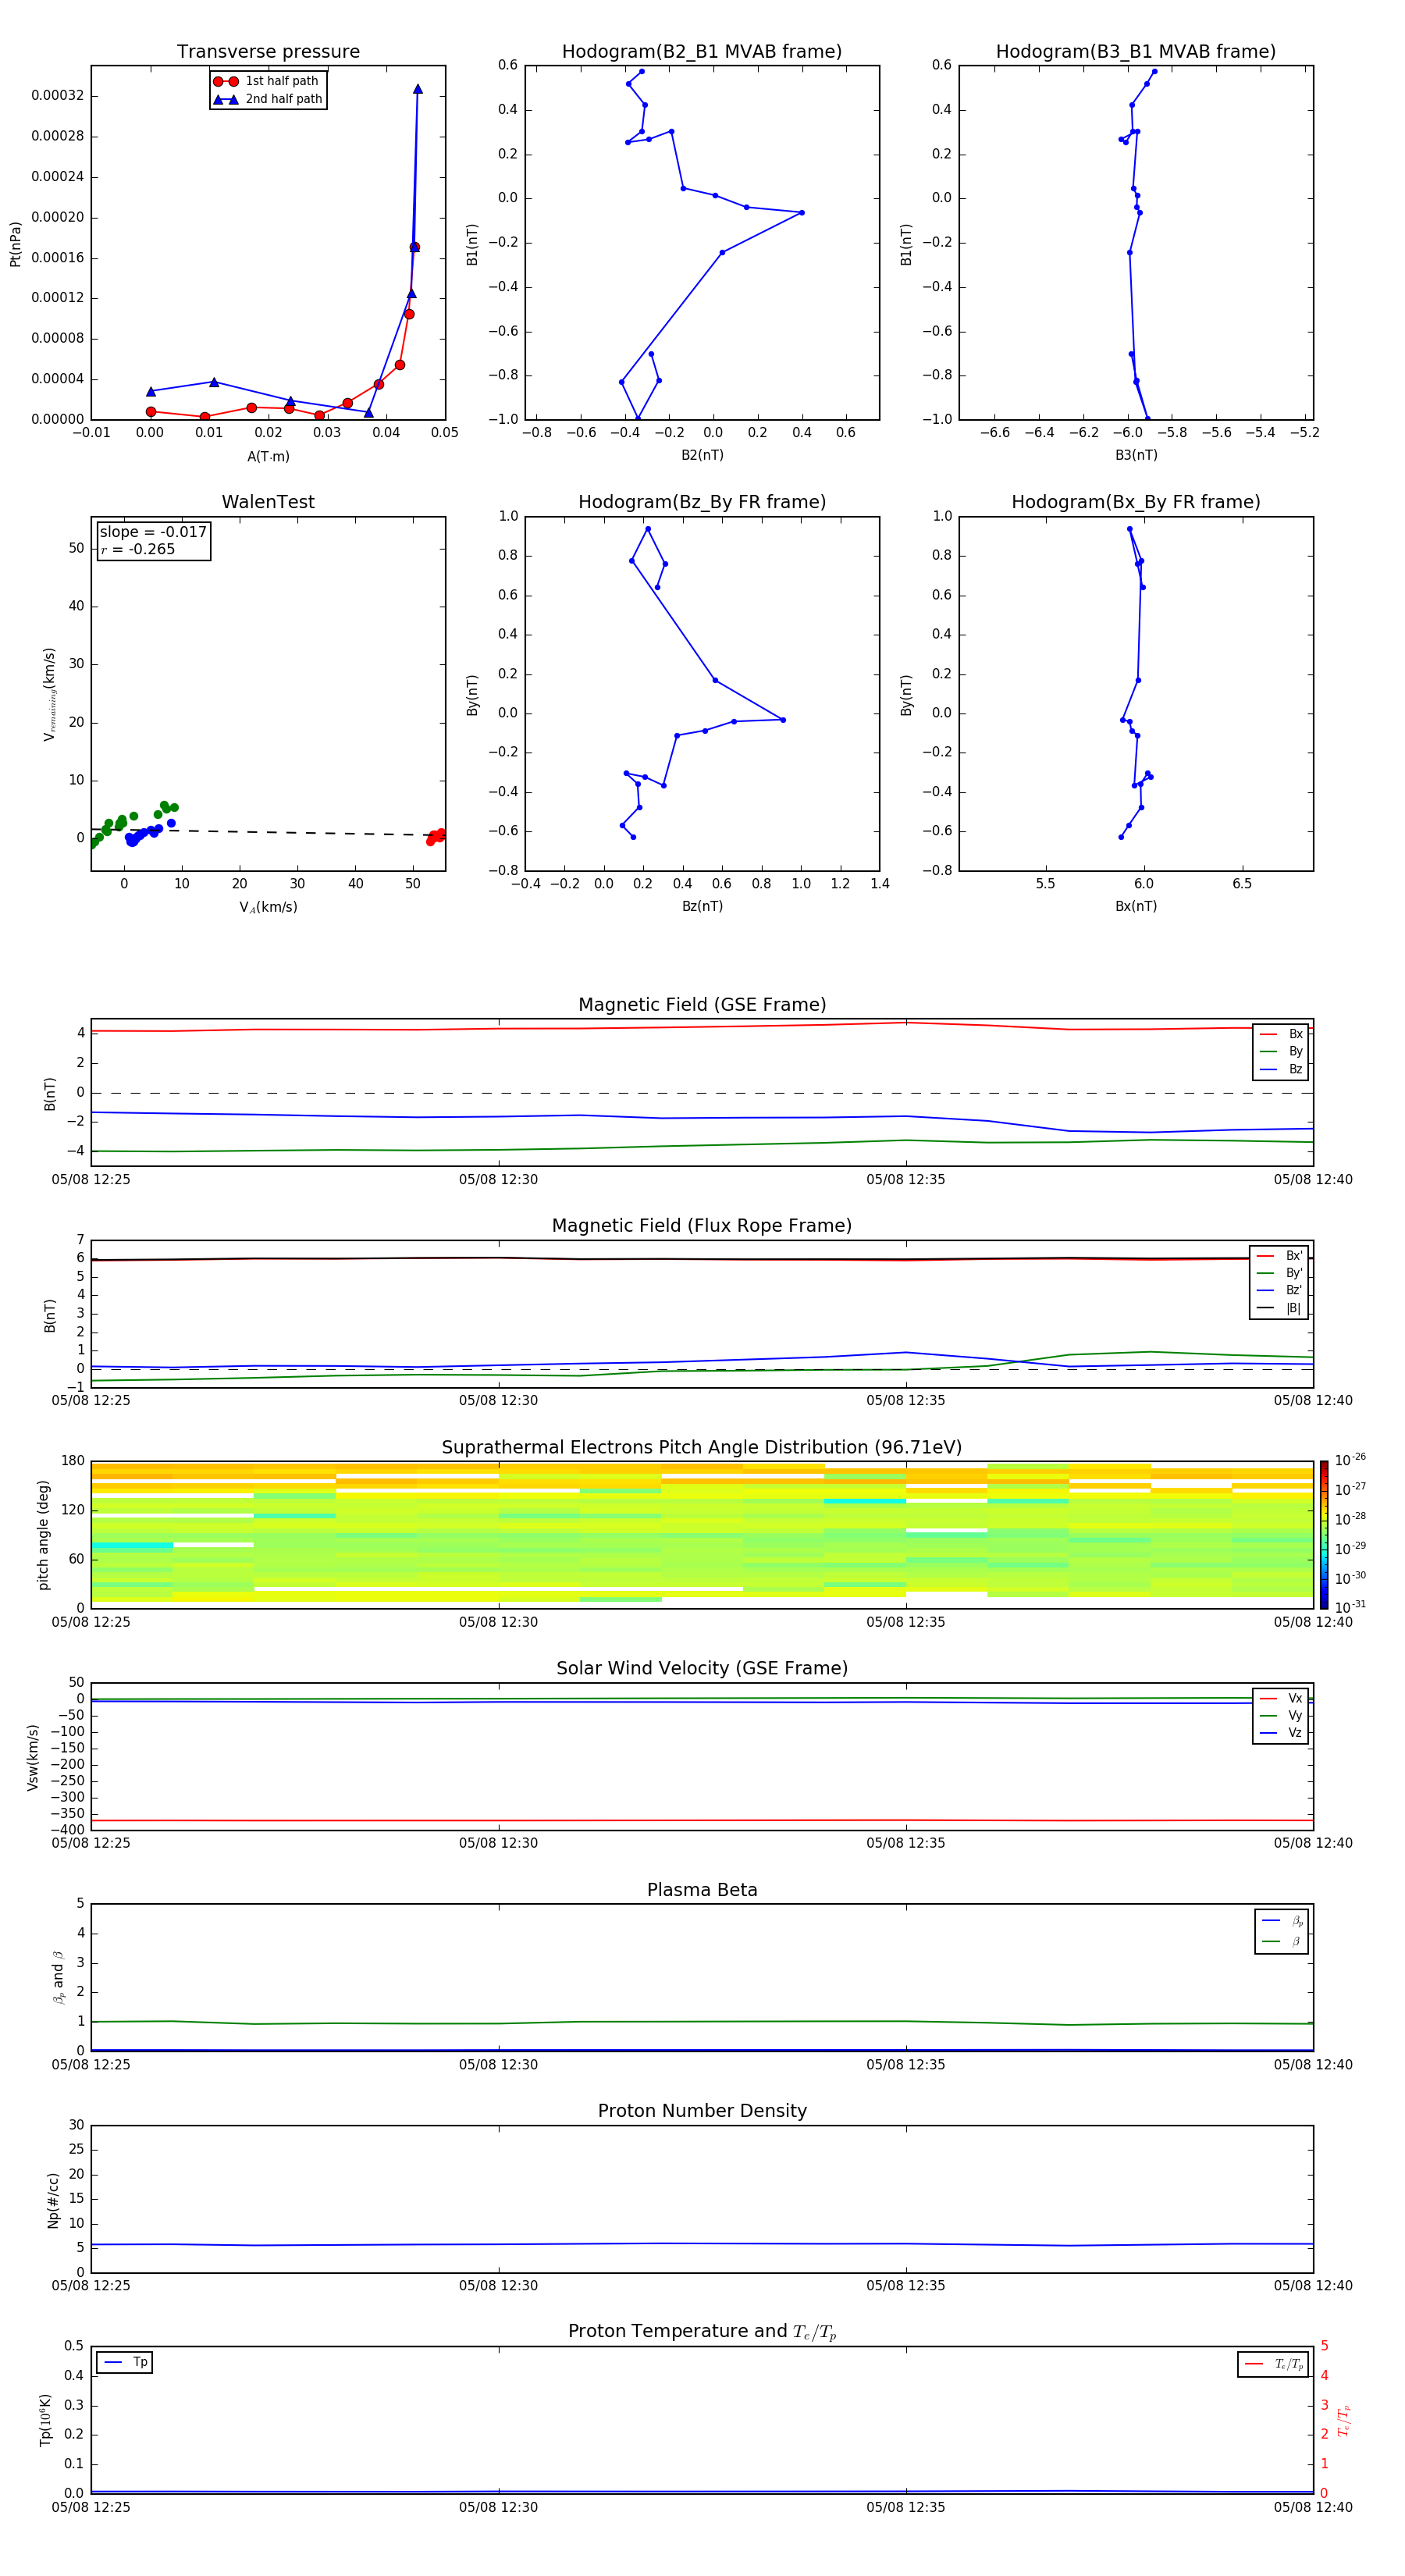Select 'Bx' legend entry in GSE magnetic field
The image size is (1405, 2576).
tap(1281, 1034)
